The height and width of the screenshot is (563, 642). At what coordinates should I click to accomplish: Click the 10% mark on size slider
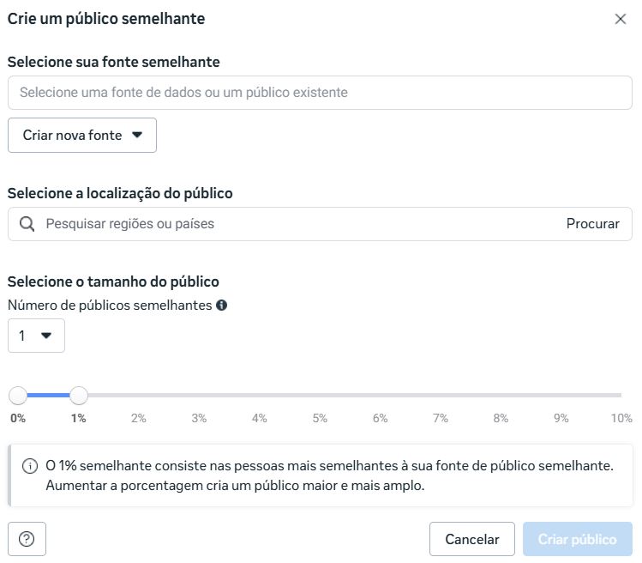[x=621, y=418]
